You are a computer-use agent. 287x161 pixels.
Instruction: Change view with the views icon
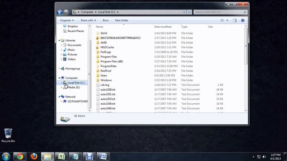click(x=222, y=20)
